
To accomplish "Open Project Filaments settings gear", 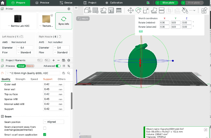I will 69,60.
